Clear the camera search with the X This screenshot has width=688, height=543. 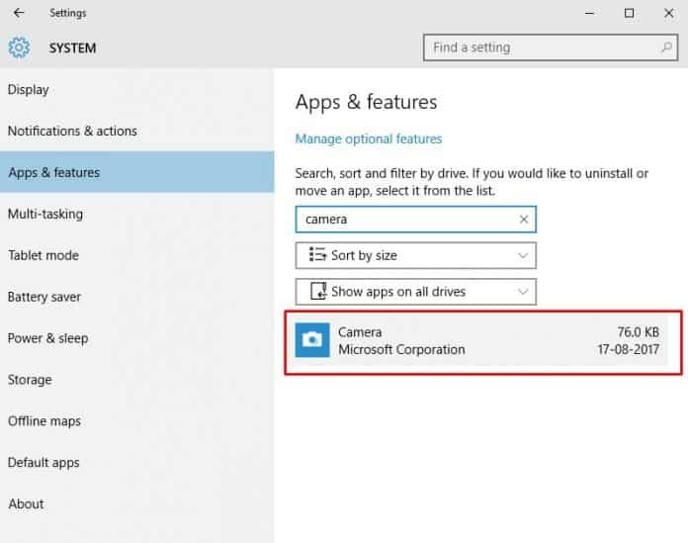(x=524, y=219)
